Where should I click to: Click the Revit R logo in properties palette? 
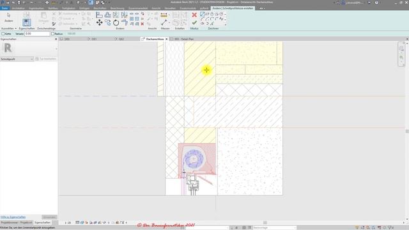(8, 49)
